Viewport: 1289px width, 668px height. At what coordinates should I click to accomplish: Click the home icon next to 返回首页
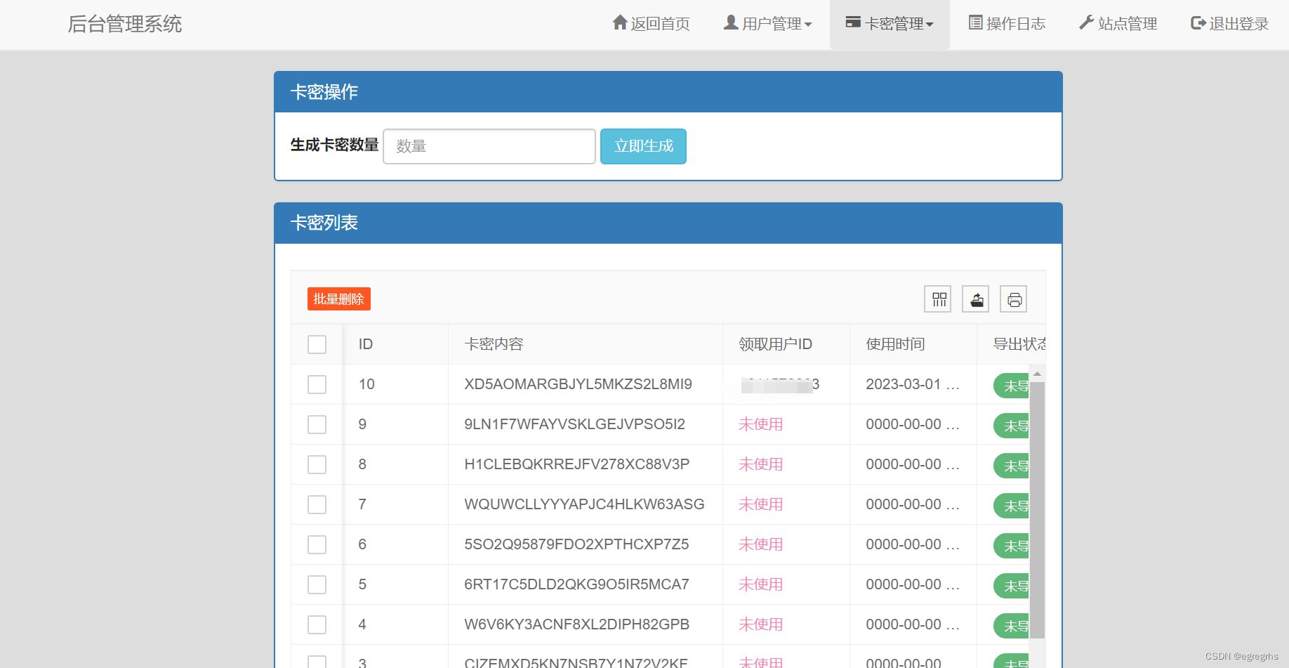tap(619, 22)
